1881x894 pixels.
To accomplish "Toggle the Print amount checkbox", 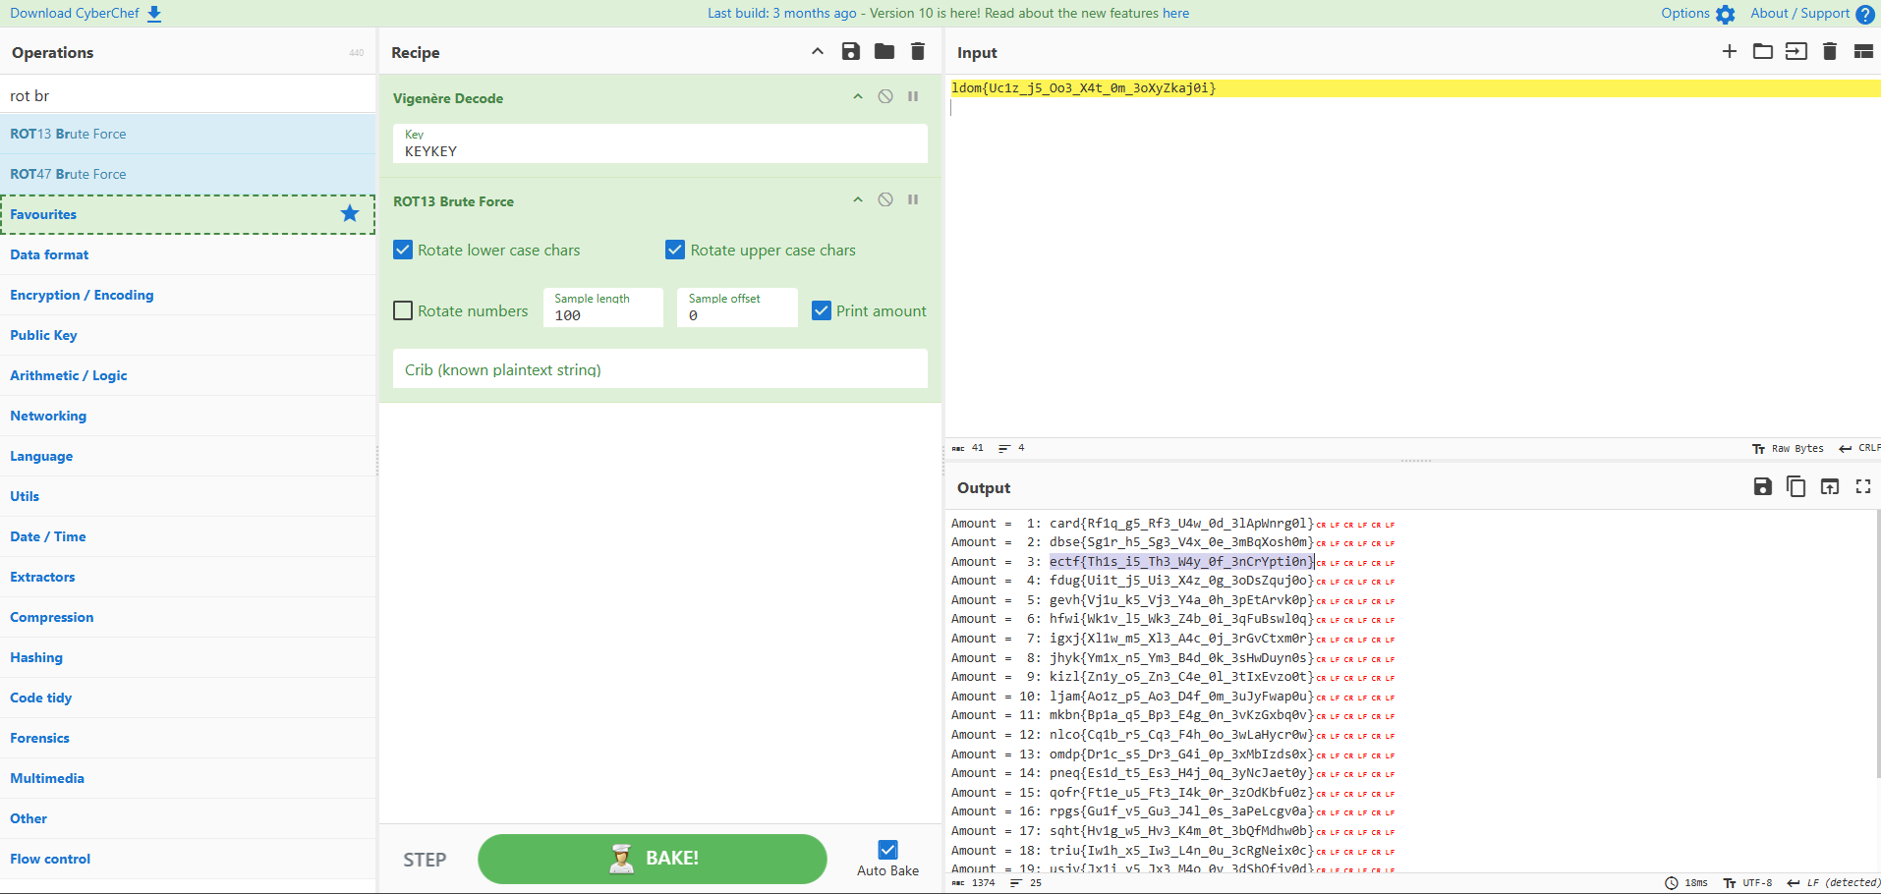I will 822,310.
